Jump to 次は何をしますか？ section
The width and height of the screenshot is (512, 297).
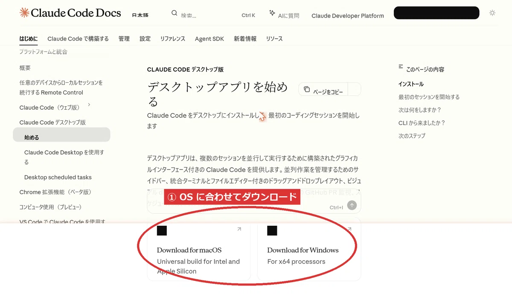point(420,110)
